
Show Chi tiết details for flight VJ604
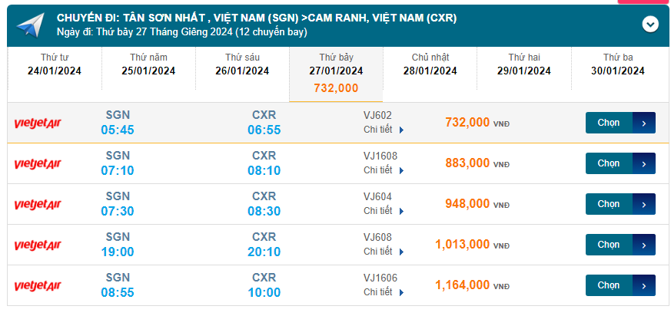pos(384,211)
